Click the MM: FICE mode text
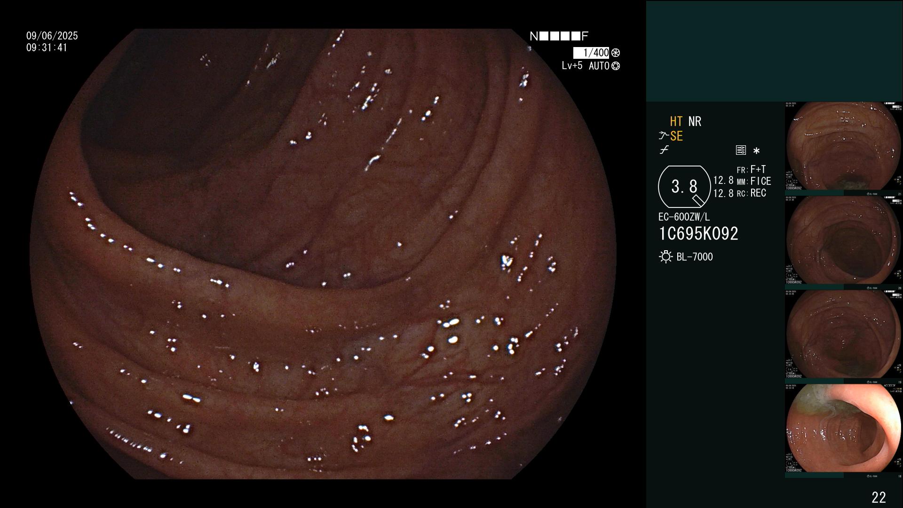 [x=754, y=181]
